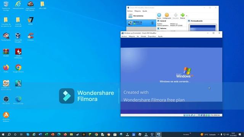Select the WinRAR desktop icon
The image size is (244, 137).
coord(6,53)
